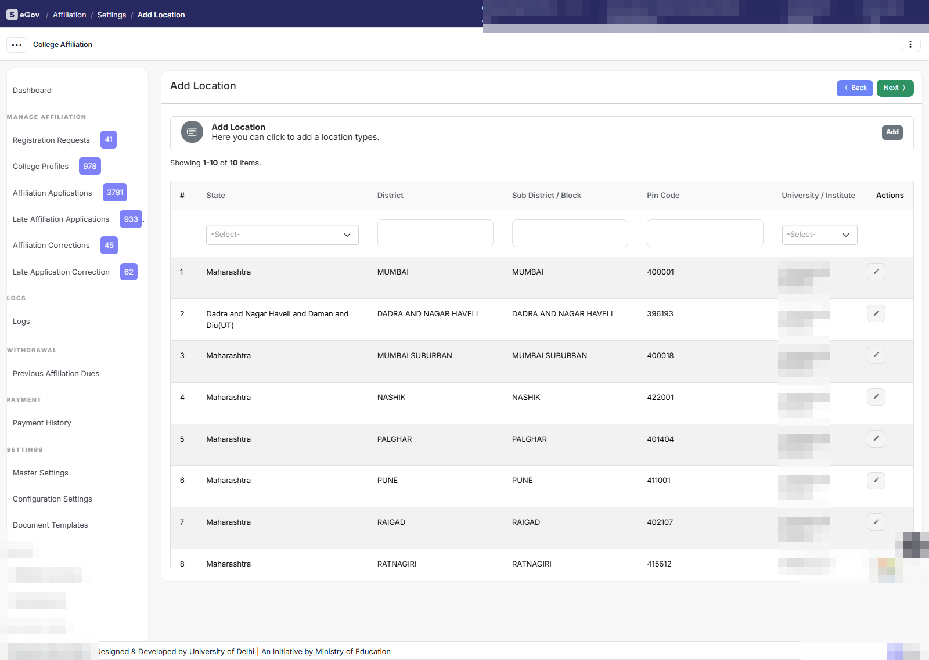This screenshot has height=660, width=929.
Task: Click the Sub District / Block column header
Action: [x=546, y=196]
